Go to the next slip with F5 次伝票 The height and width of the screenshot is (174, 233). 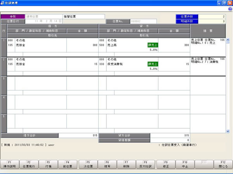[88, 164]
